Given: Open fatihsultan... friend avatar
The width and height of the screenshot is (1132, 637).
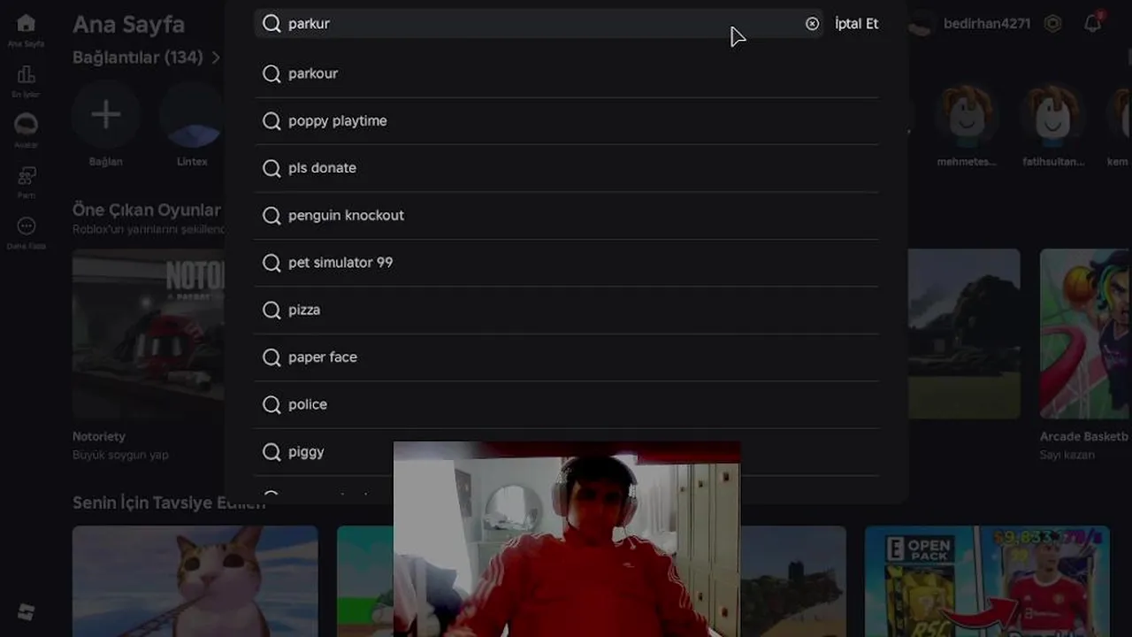Looking at the screenshot, I should pyautogui.click(x=1052, y=115).
